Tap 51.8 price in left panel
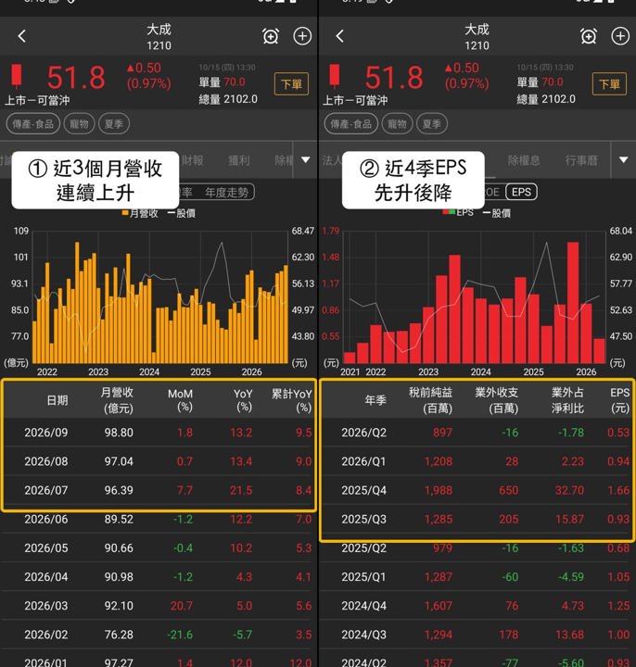 (x=76, y=78)
